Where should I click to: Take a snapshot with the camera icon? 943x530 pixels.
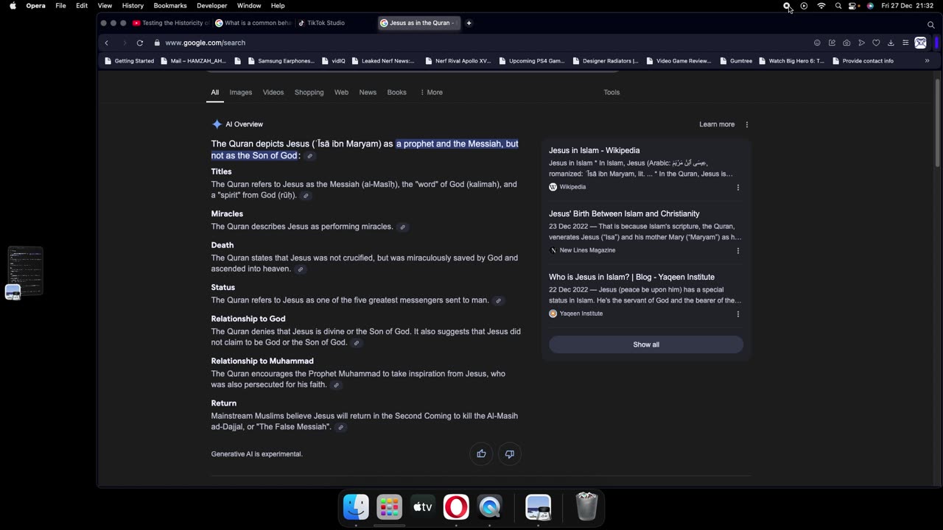846,43
